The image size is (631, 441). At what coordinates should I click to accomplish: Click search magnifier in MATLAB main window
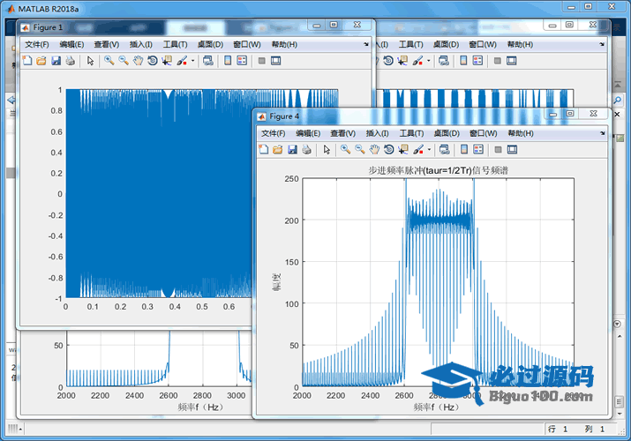[x=617, y=100]
